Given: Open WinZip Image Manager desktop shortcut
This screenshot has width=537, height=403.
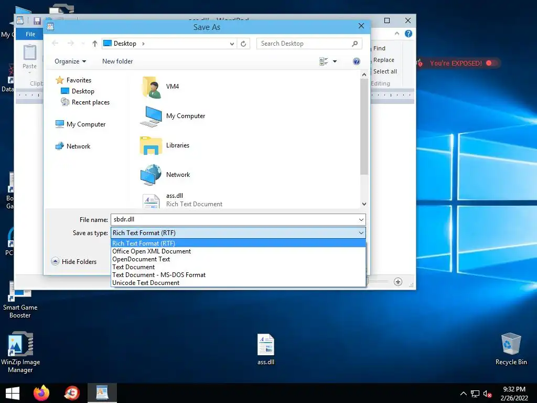Looking at the screenshot, I should coord(20,352).
